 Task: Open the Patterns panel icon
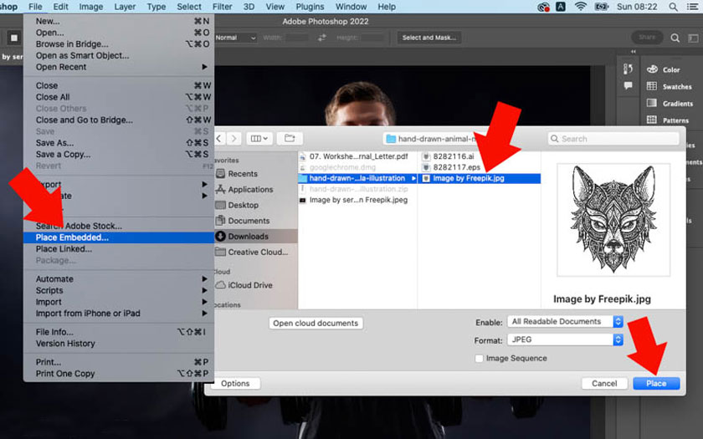(652, 120)
